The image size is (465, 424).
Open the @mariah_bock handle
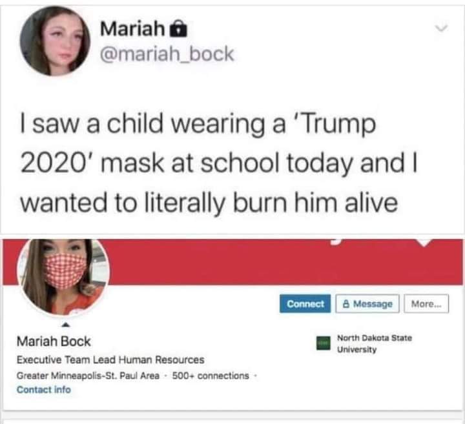167,54
